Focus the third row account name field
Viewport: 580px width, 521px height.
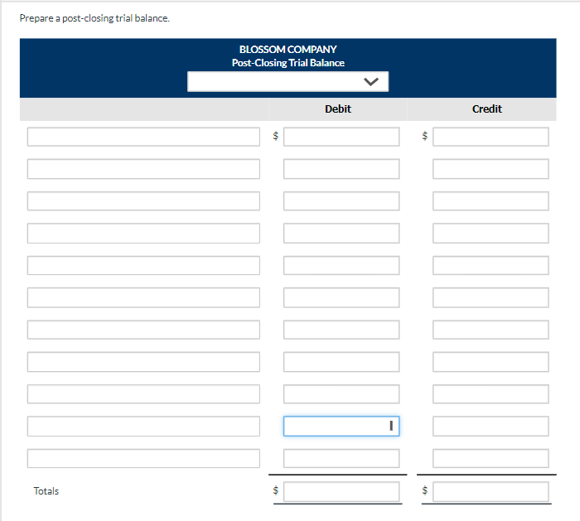click(143, 200)
